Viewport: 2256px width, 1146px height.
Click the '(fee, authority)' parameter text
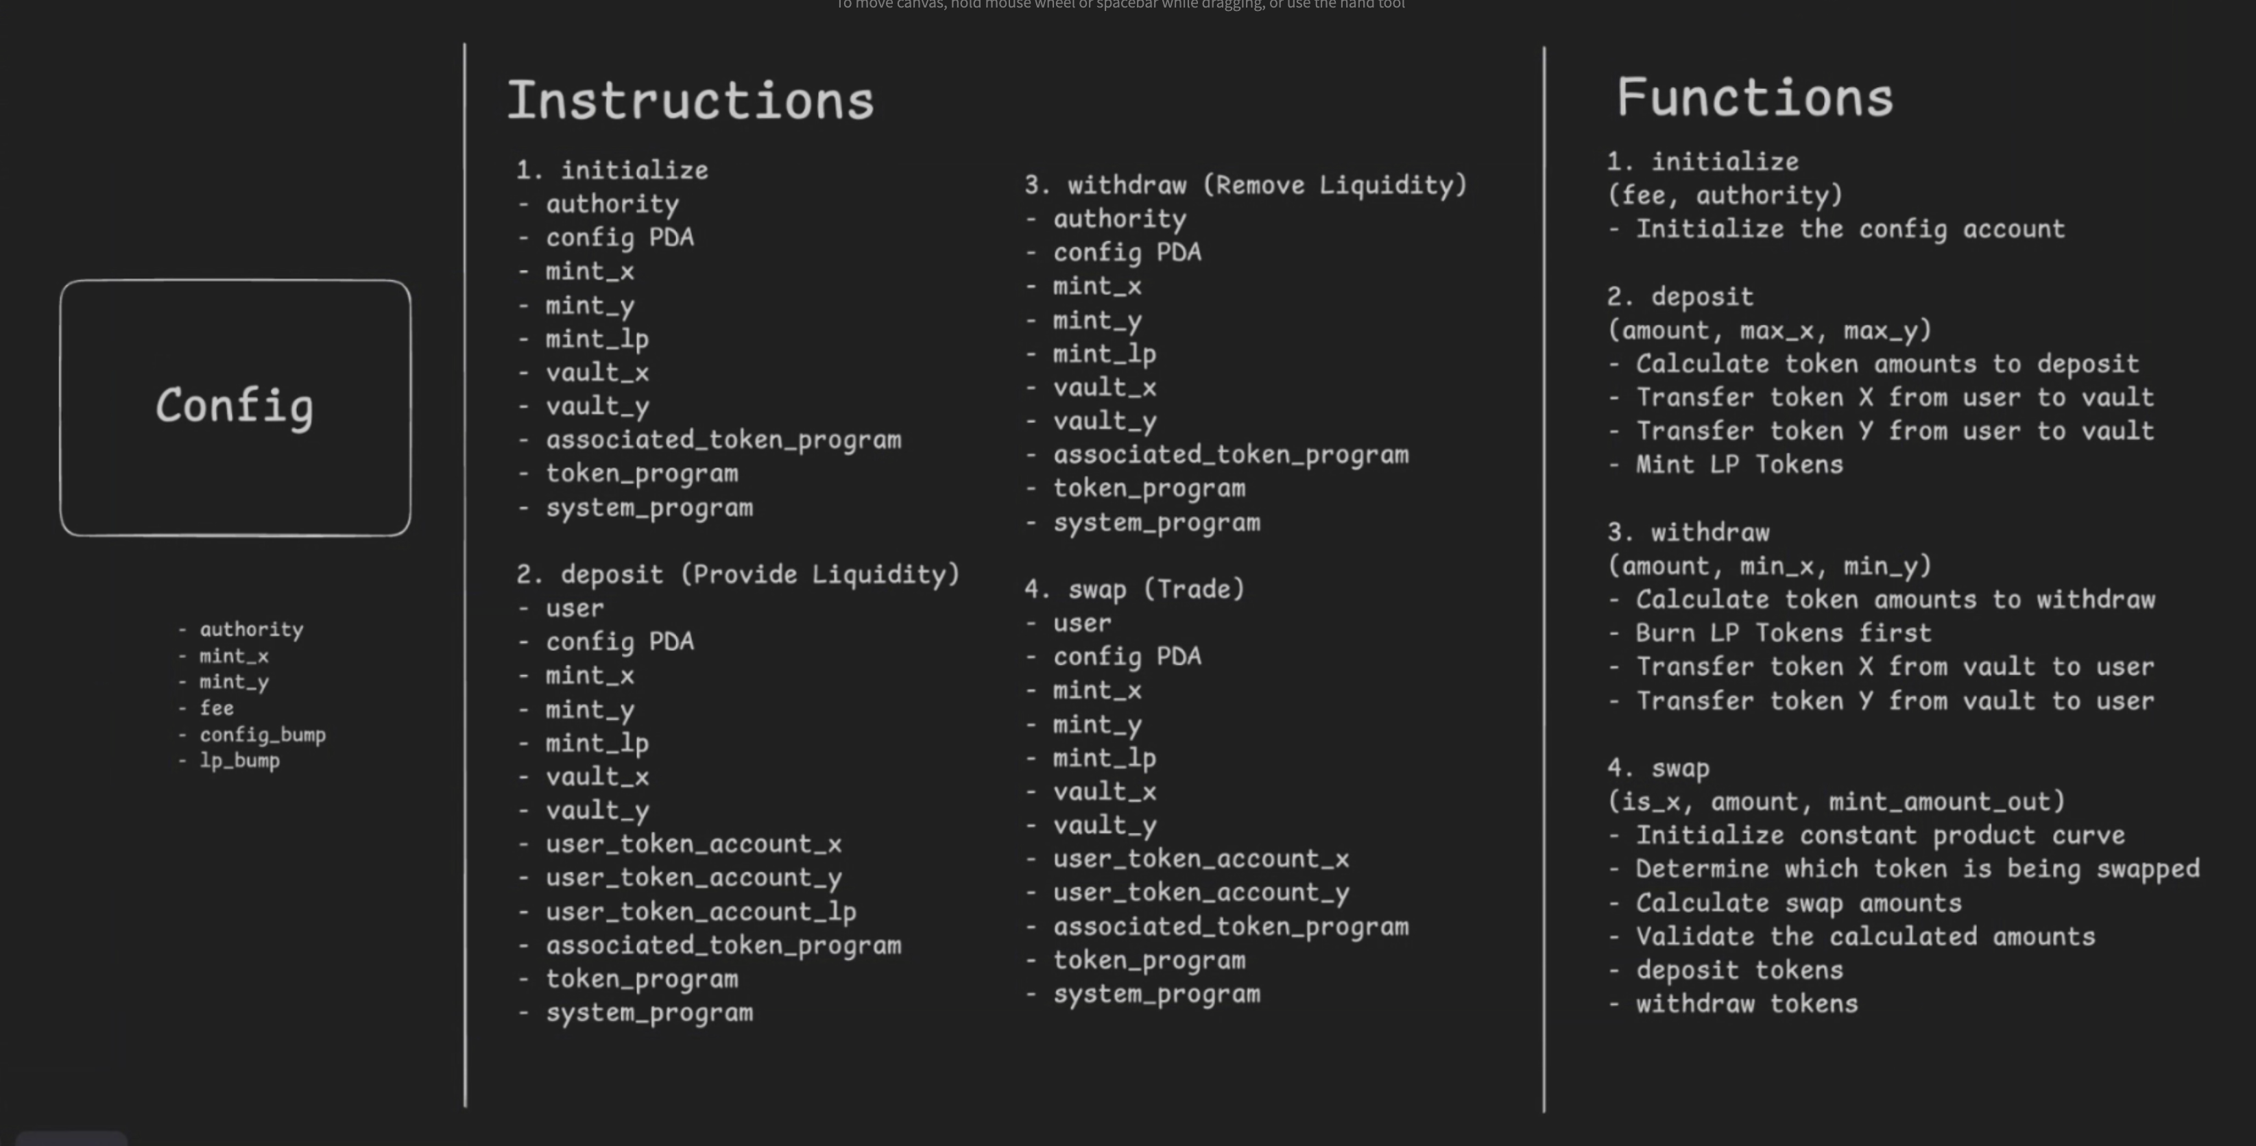pyautogui.click(x=1725, y=195)
